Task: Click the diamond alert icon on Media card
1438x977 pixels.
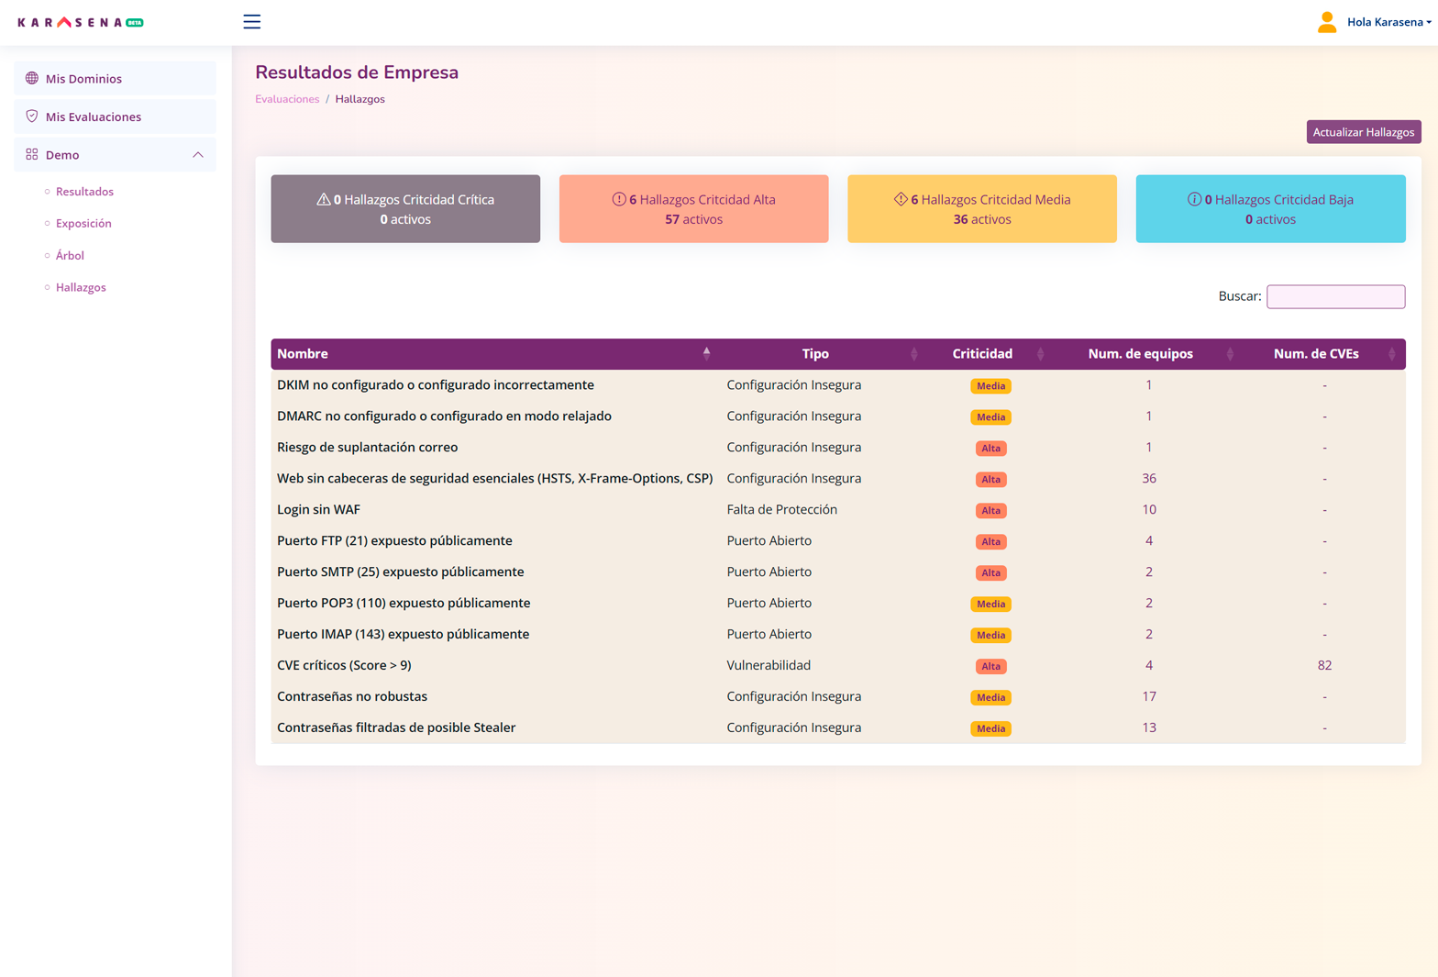Action: click(x=901, y=199)
